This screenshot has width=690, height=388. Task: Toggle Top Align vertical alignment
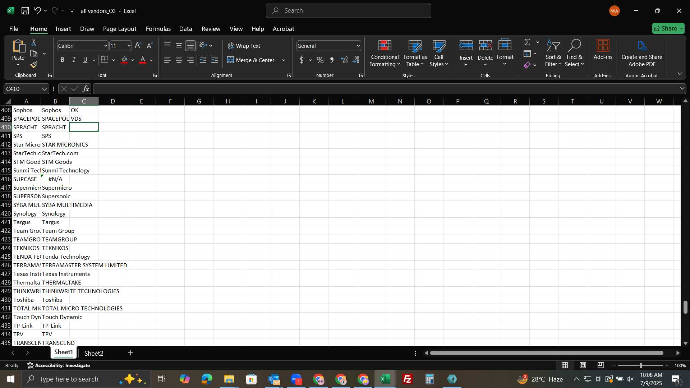[x=167, y=45]
